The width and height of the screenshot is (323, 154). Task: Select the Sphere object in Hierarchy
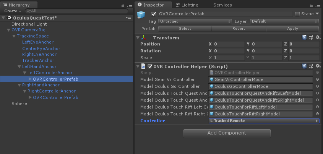pos(19,104)
